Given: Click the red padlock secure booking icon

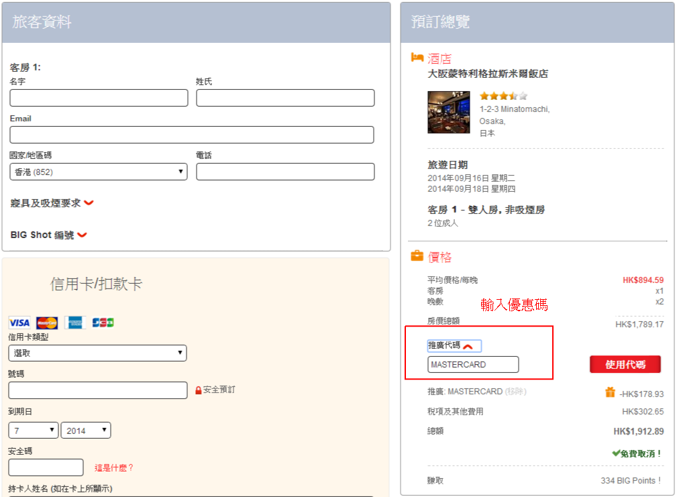Looking at the screenshot, I should [199, 390].
